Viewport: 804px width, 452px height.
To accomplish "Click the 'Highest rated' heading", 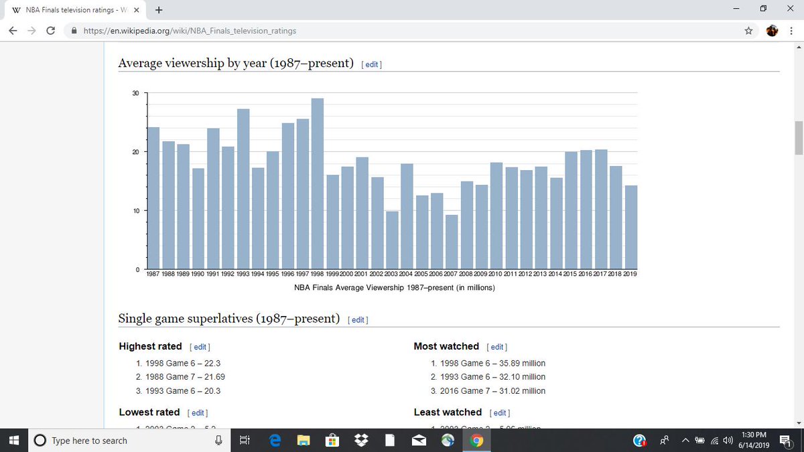I will [150, 346].
